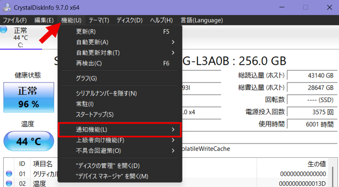
Task: Click the 3575 回 power-on count field
Action: point(312,112)
